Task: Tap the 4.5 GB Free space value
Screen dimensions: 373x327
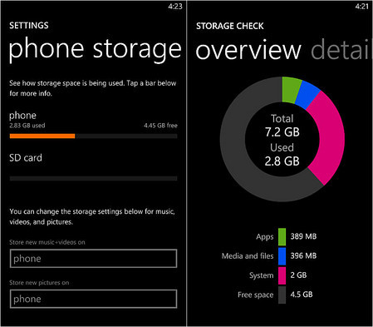Action: pos(302,295)
